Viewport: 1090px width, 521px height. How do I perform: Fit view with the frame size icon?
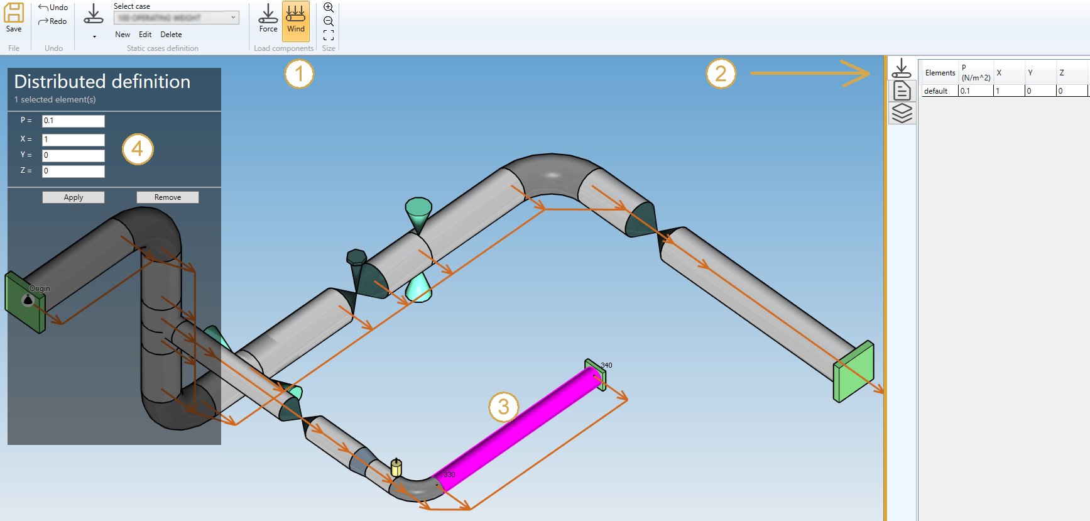[329, 35]
